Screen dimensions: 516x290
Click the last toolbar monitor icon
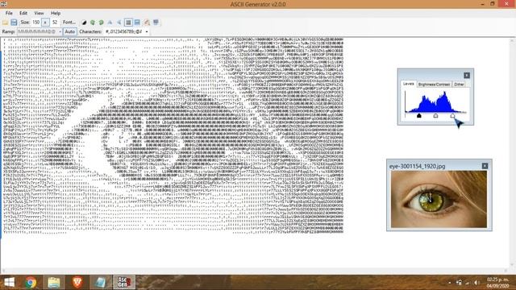tap(156, 23)
